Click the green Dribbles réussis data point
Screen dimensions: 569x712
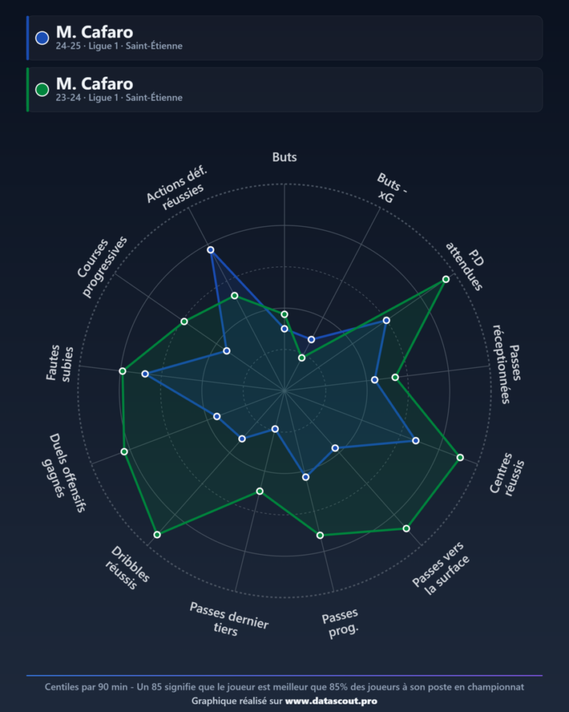pos(157,535)
